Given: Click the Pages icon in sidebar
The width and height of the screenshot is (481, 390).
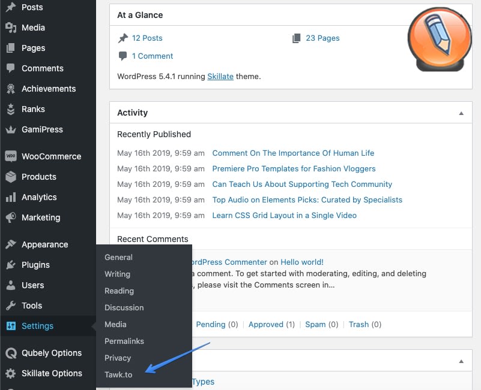Looking at the screenshot, I should tap(11, 48).
